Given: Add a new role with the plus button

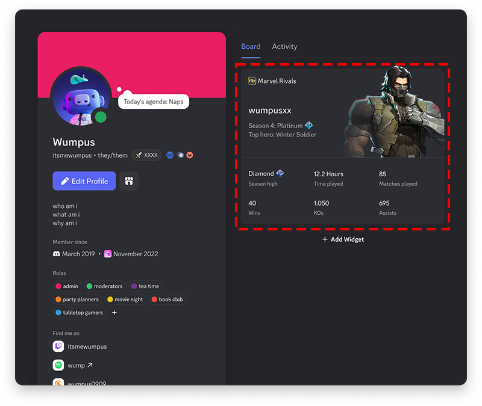Looking at the screenshot, I should 114,312.
